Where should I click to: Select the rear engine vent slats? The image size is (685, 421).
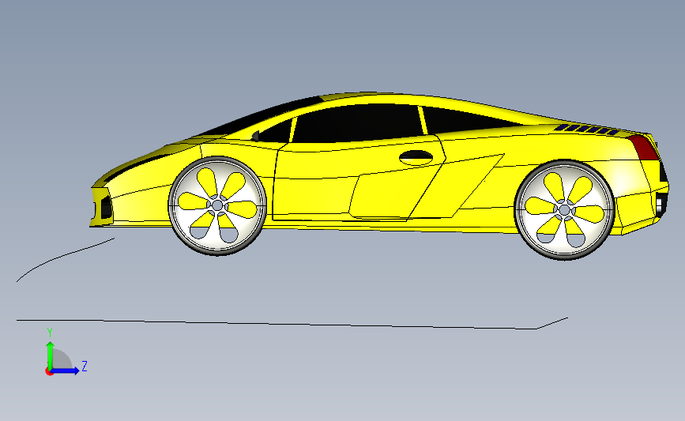tap(586, 130)
